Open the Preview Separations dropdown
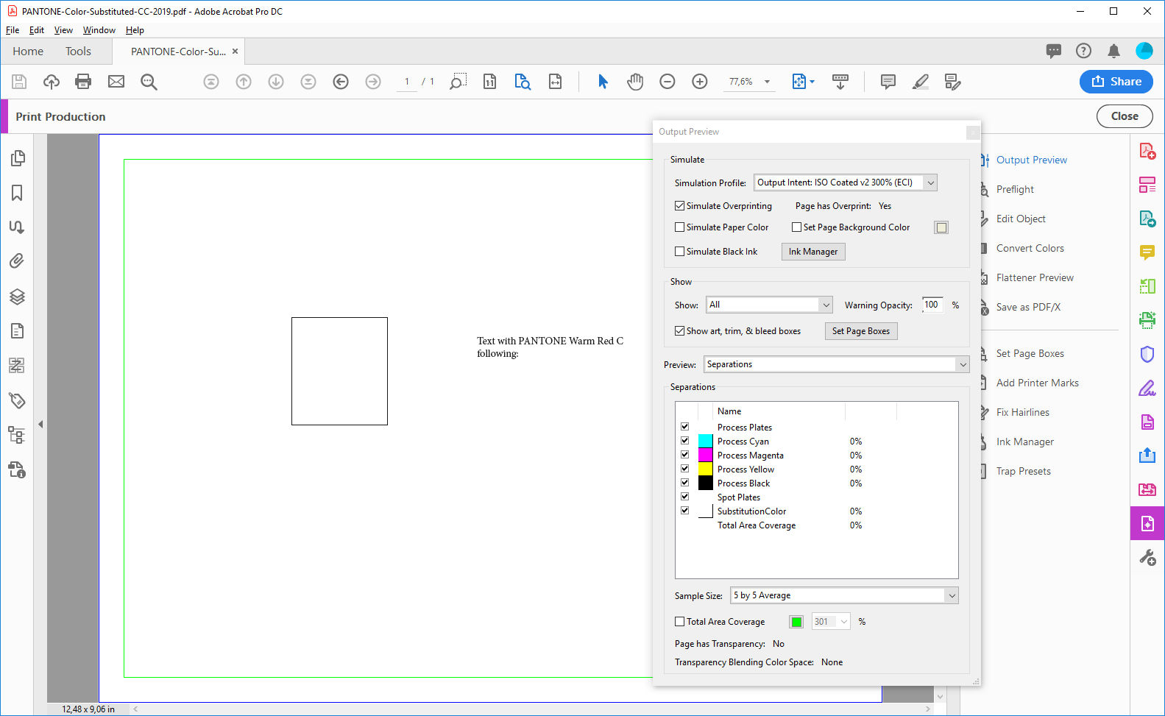Image resolution: width=1165 pixels, height=716 pixels. [836, 364]
